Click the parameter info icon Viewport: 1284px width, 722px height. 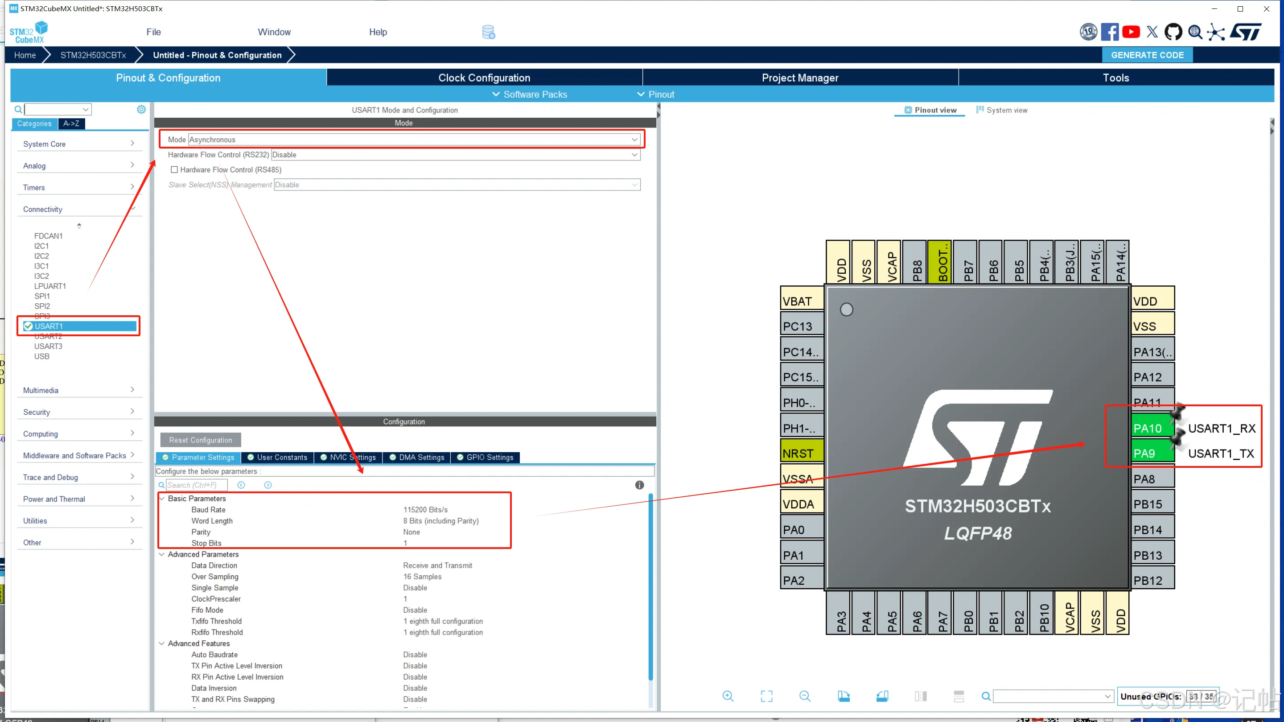pos(639,485)
